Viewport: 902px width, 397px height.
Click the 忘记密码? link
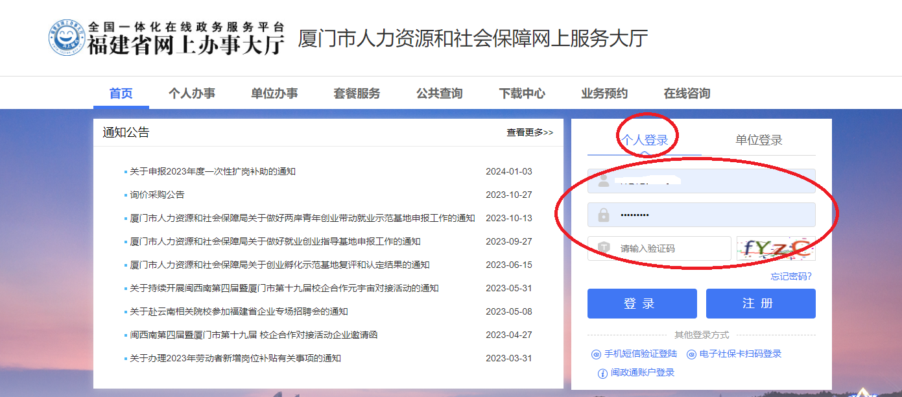[790, 276]
